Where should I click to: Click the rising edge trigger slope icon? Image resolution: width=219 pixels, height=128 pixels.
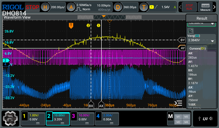[x=156, y=7]
